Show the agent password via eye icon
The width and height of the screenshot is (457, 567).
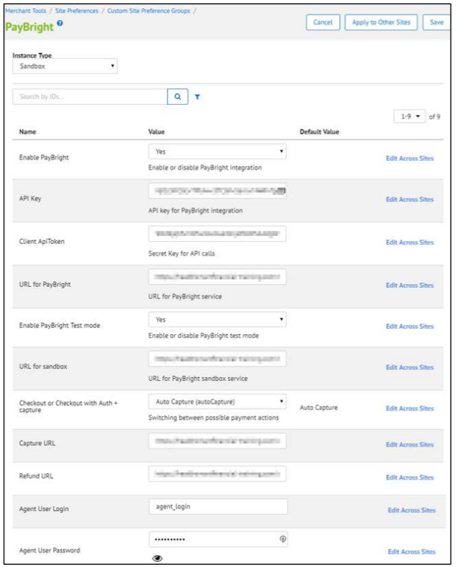(157, 559)
